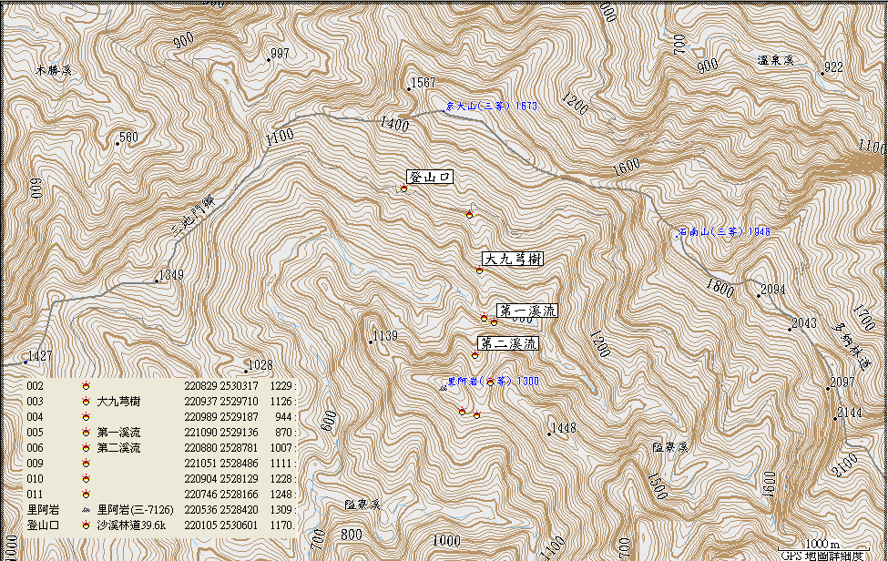Choose the waypoint icon in table row 005

coord(86,433)
